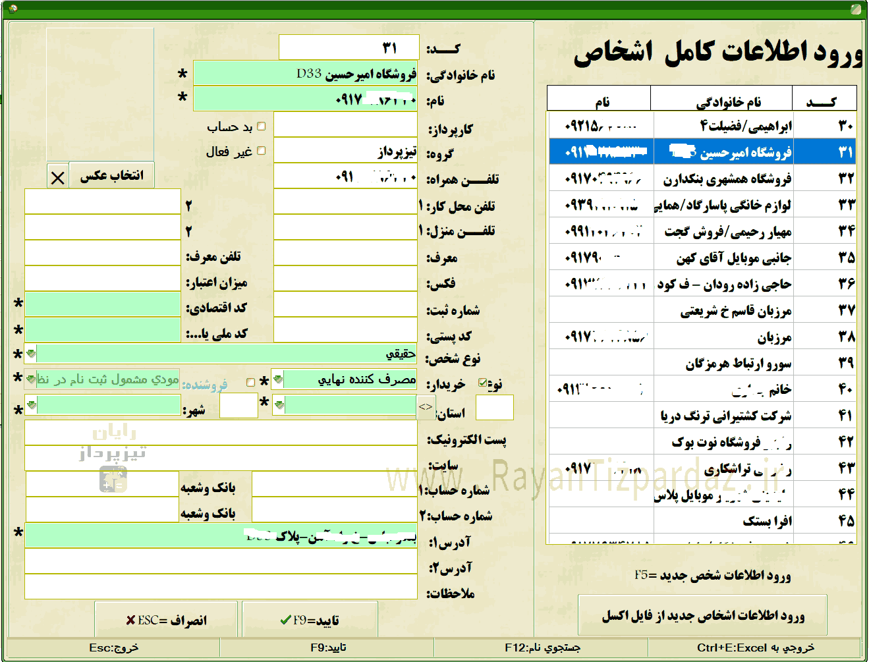Focus the کد پستی input field
This screenshot has width=869, height=662.
tap(345, 331)
